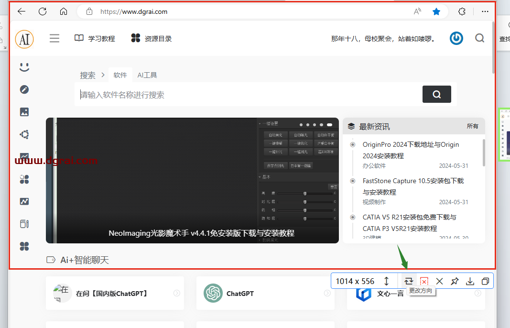
Task: Click the 更改方向 swap direction icon
Action: pos(409,281)
